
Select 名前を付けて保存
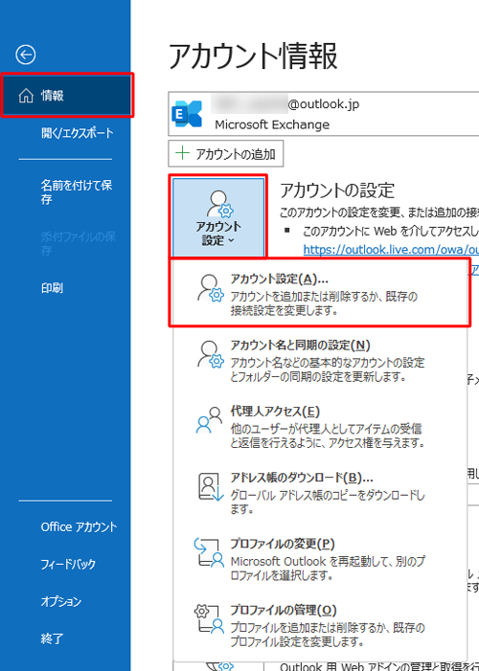(78, 192)
